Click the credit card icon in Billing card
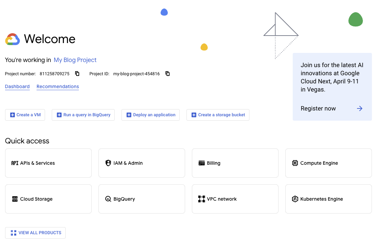This screenshot has width=377, height=242. [x=201, y=163]
